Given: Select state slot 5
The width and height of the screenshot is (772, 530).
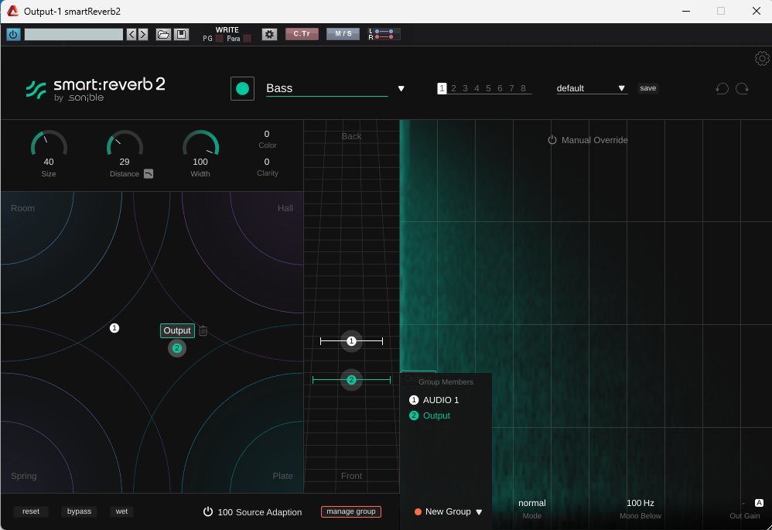Looking at the screenshot, I should pos(488,88).
